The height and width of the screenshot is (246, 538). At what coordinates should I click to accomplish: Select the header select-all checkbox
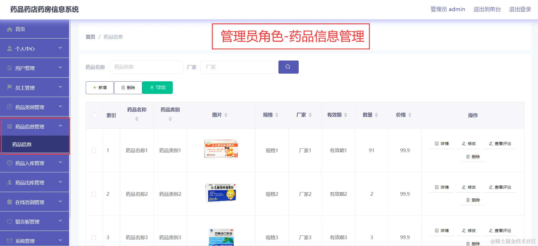coord(94,115)
